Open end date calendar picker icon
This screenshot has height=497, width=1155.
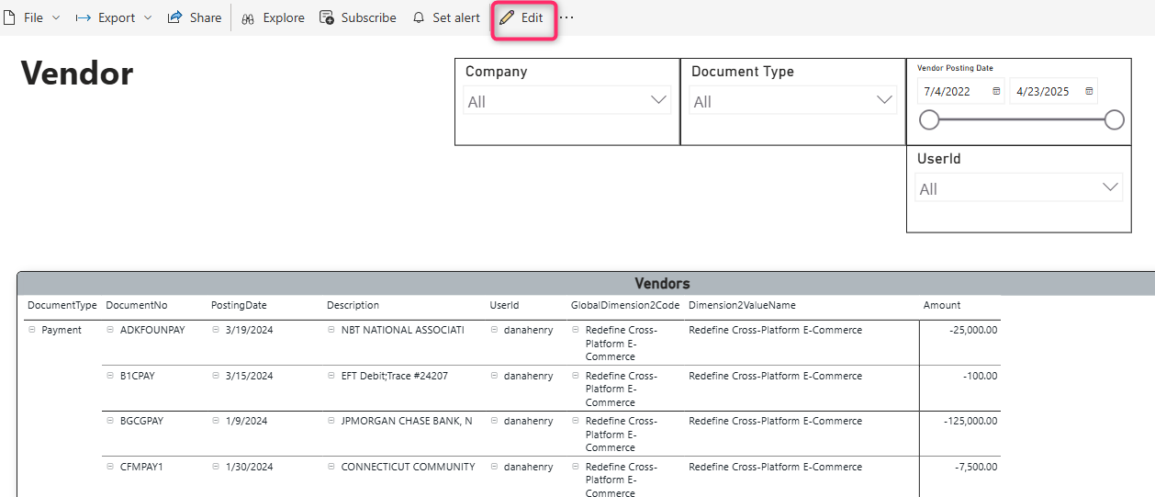tap(1089, 92)
